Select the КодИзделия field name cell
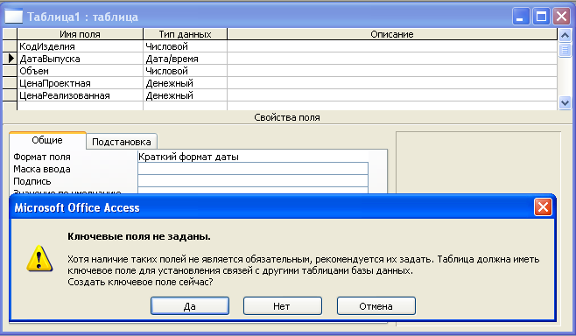Viewport: 576px width, 336px height. point(80,46)
